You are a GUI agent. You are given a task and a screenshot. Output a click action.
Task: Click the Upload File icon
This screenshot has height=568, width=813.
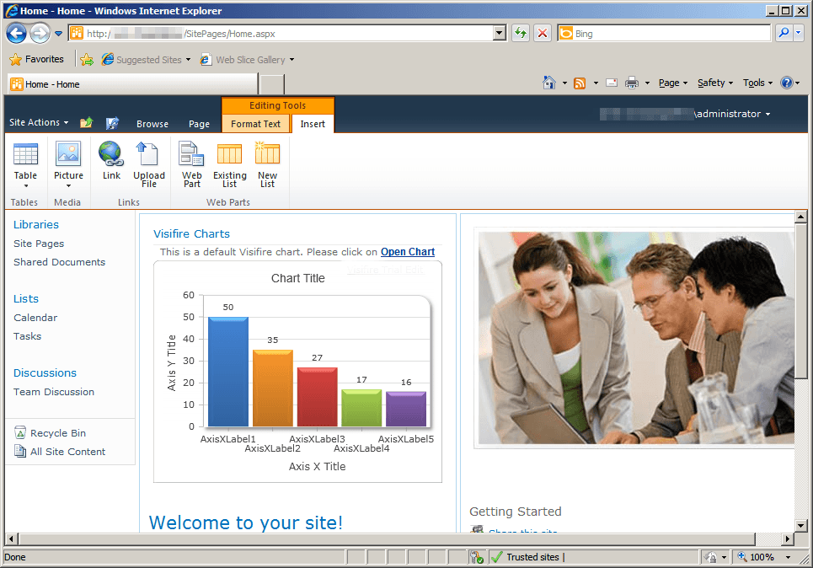click(148, 154)
